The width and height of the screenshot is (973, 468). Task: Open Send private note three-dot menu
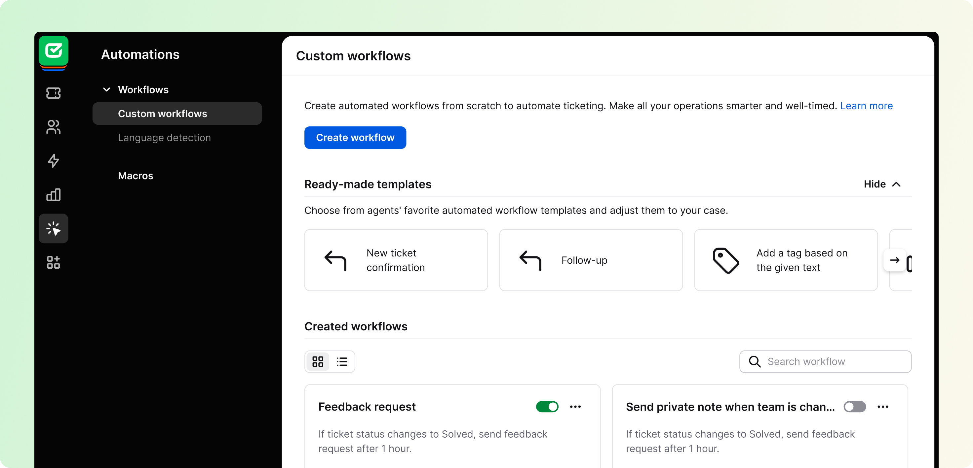[x=883, y=407]
